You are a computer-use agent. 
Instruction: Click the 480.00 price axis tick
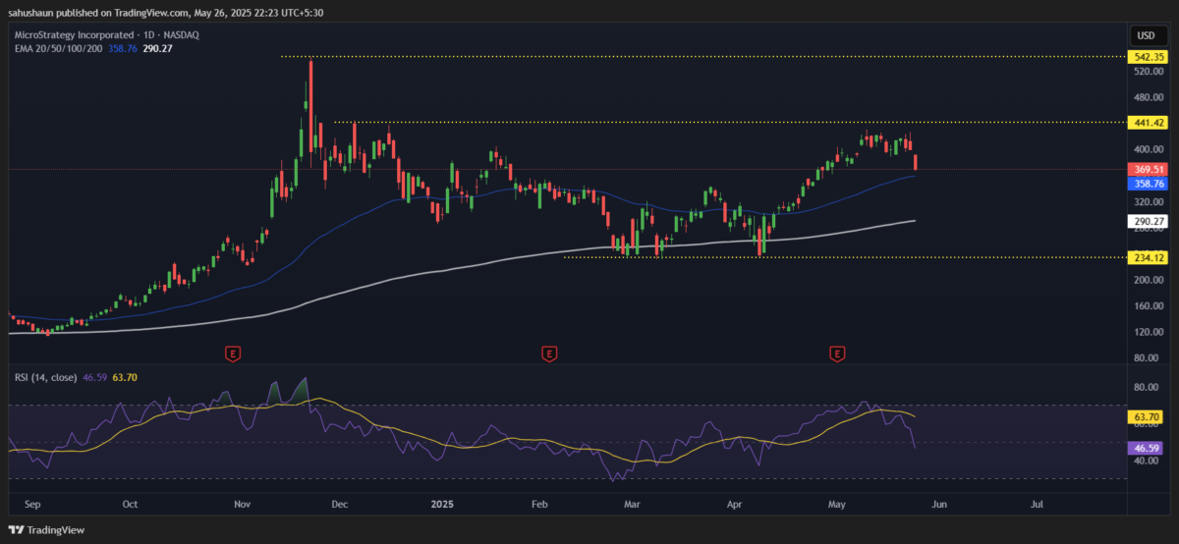coord(1148,97)
